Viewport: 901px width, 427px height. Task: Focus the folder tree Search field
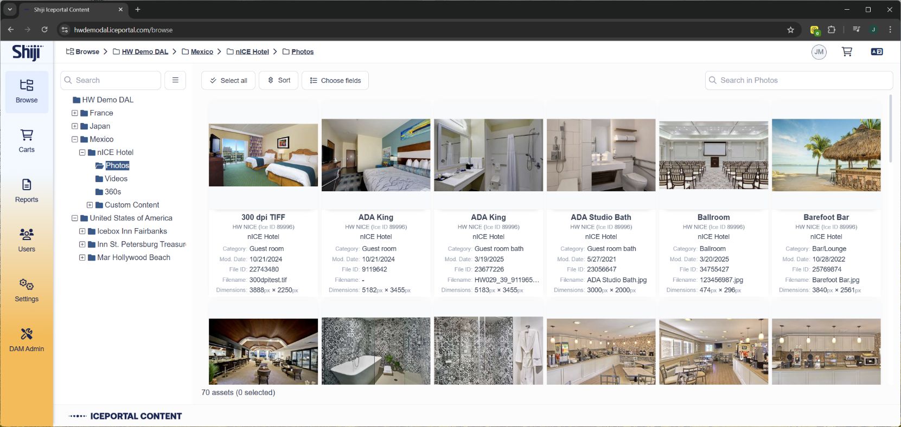[111, 80]
